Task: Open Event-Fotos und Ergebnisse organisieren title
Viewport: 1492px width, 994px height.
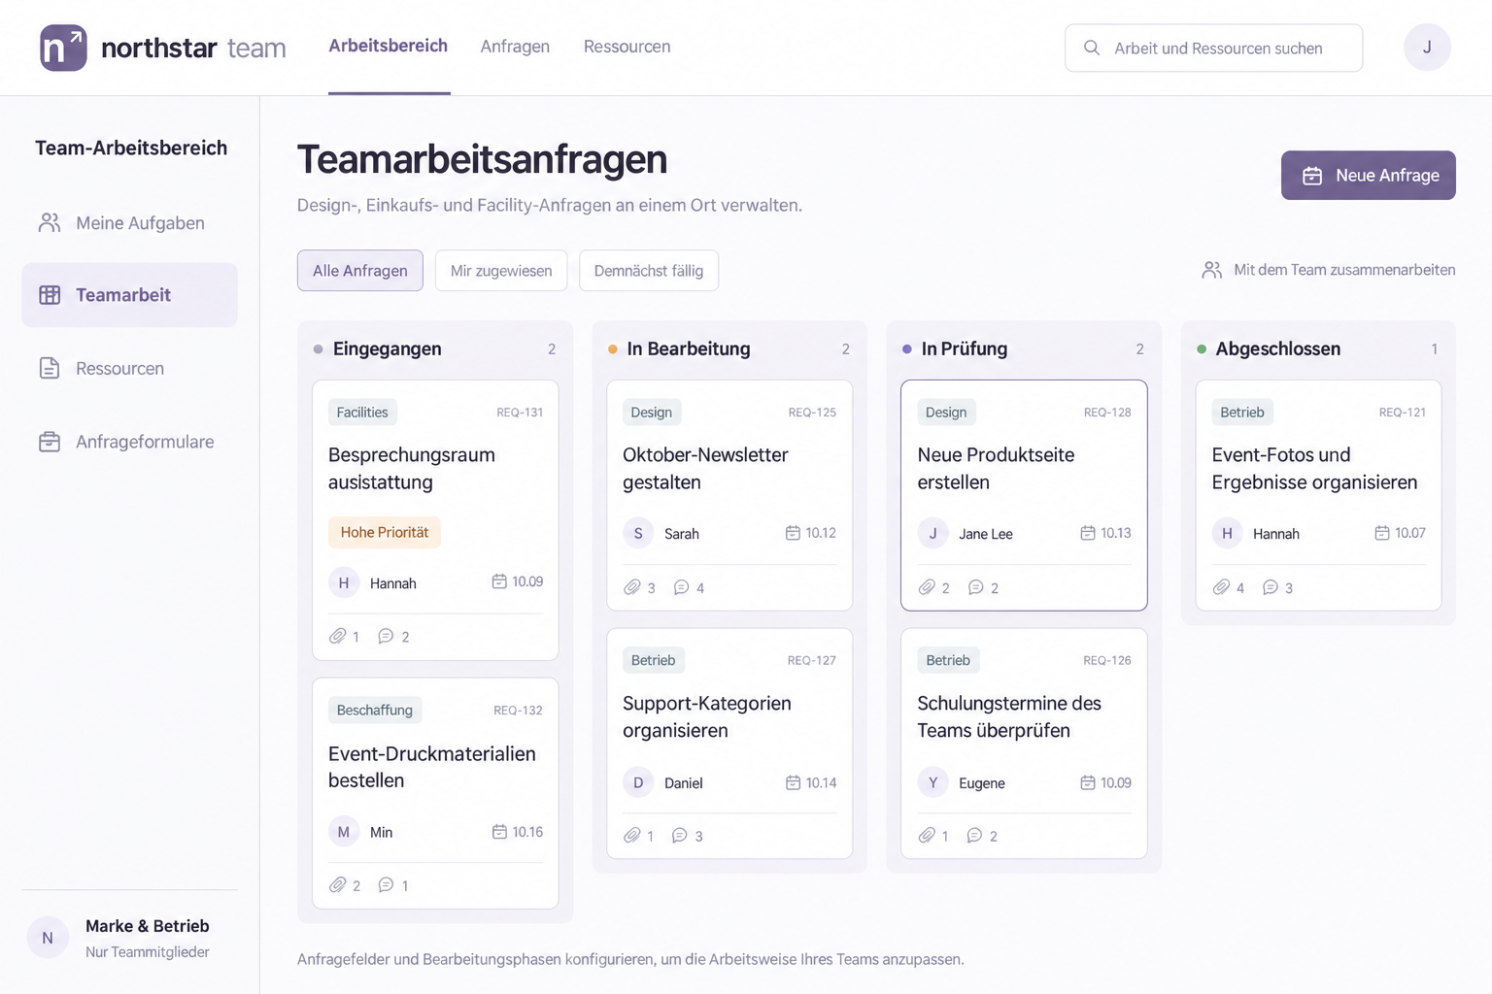Action: coord(1314,469)
